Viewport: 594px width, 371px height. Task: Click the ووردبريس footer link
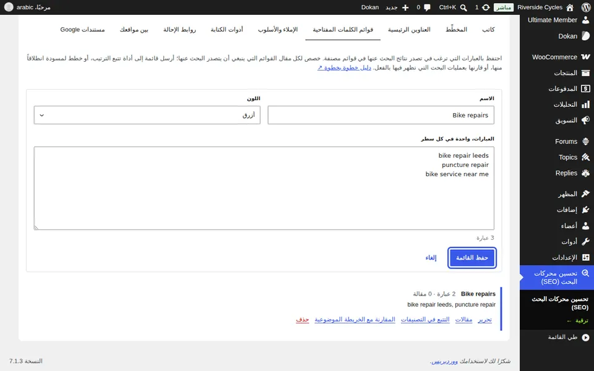point(445,361)
